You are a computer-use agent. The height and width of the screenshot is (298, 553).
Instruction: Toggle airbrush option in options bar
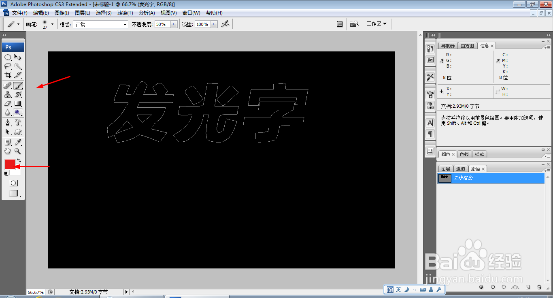pyautogui.click(x=225, y=24)
